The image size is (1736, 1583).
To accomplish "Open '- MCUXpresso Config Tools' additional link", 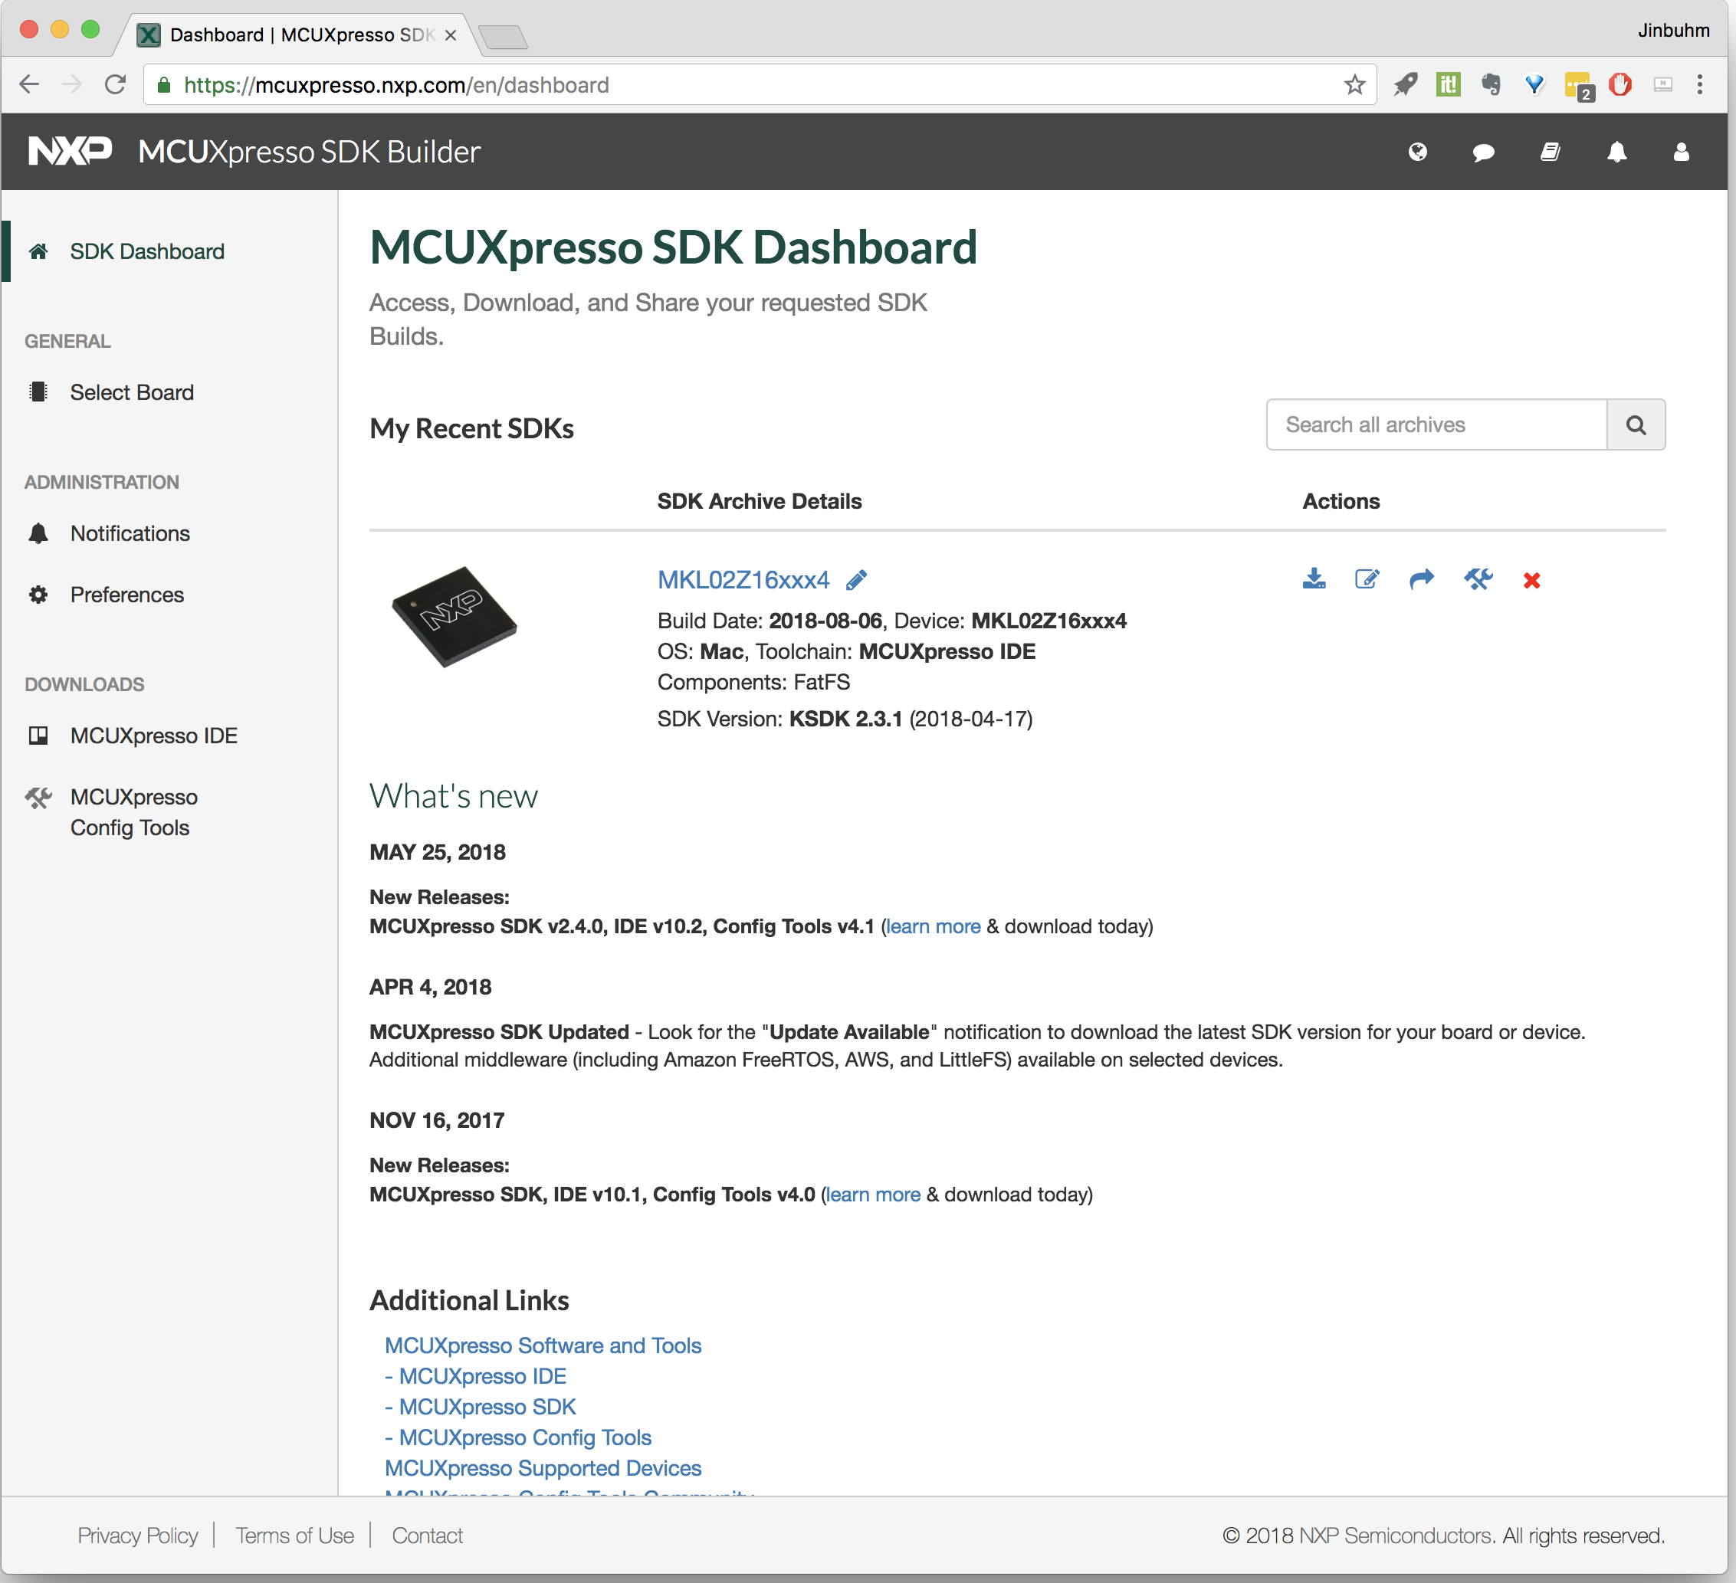I will [518, 1438].
